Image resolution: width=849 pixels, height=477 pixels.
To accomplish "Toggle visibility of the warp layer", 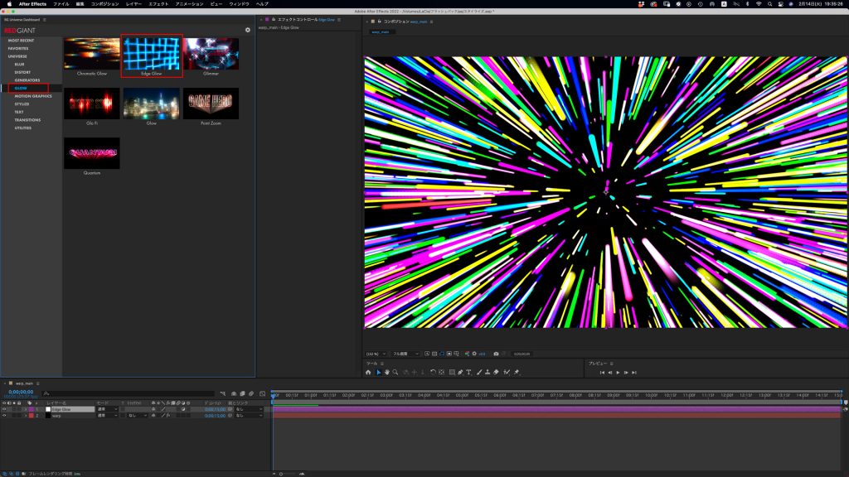I will point(4,416).
